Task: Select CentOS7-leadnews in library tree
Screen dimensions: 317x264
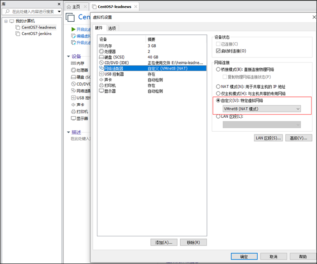Action: (x=38, y=27)
